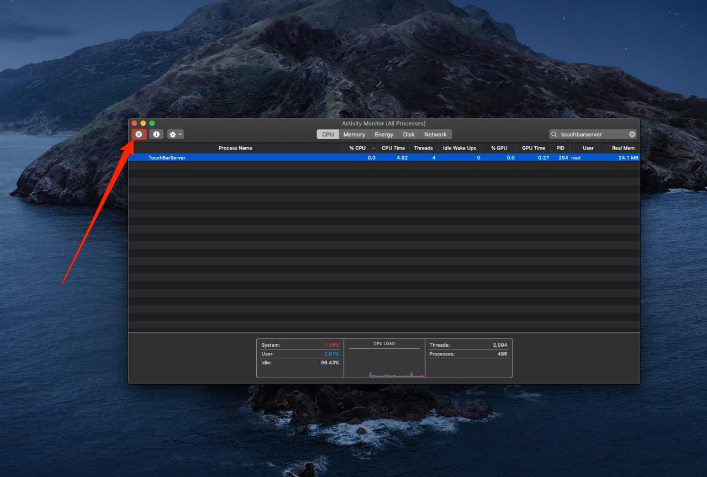Open the process info inspector icon
The image size is (707, 477).
(x=156, y=134)
